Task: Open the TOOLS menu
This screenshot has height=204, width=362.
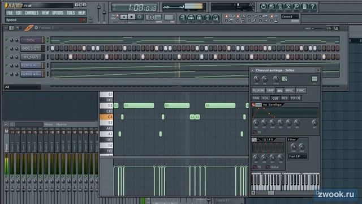Action: [x=71, y=12]
